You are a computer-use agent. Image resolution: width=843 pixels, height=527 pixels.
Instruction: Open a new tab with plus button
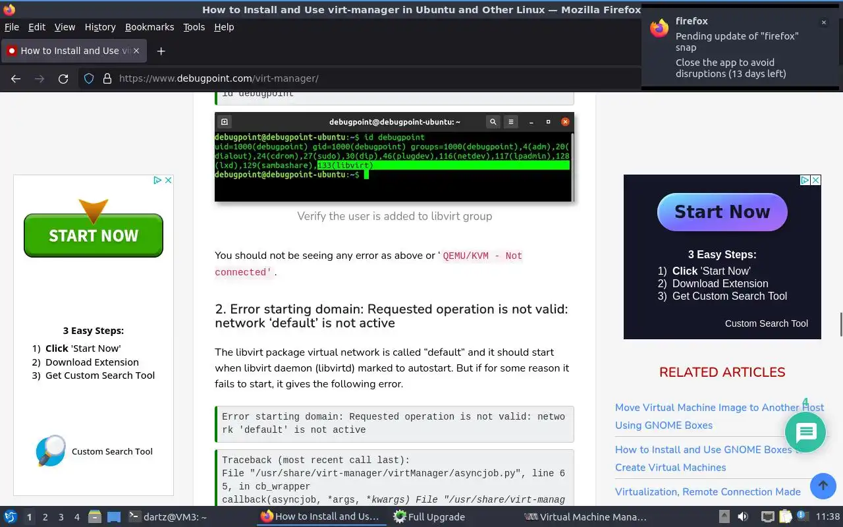tap(161, 51)
